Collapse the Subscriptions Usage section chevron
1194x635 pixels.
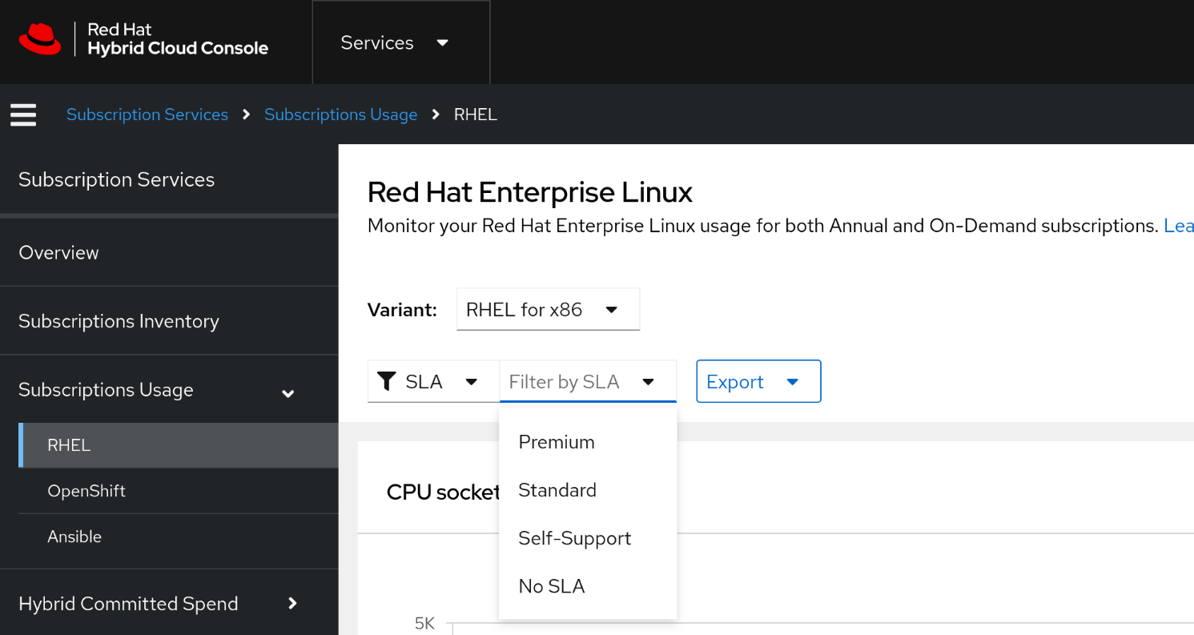click(287, 393)
